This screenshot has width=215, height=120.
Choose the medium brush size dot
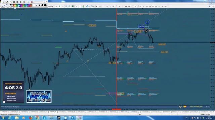(x=40, y=5)
